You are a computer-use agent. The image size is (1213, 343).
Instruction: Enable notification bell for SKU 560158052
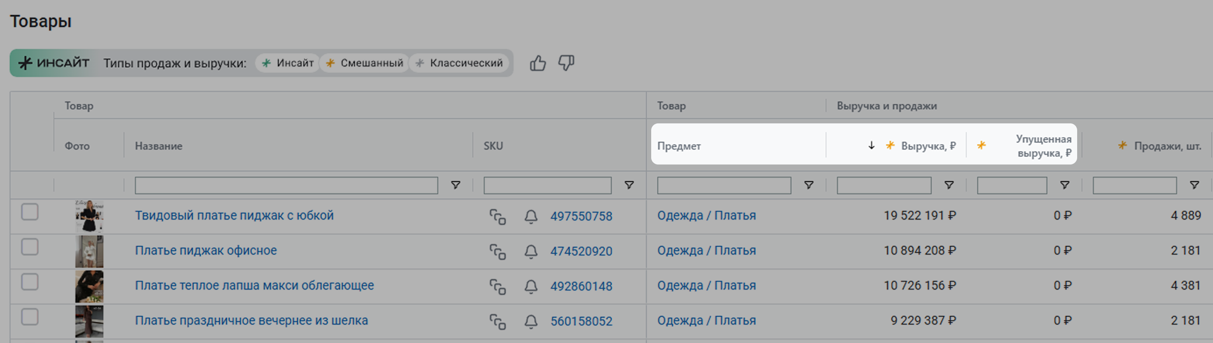tap(531, 322)
